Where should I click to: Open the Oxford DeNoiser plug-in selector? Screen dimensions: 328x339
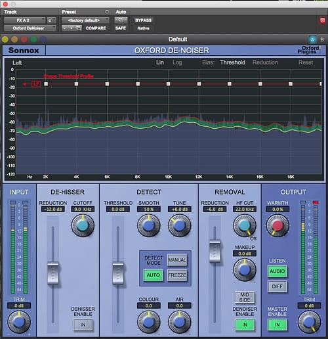pos(30,28)
